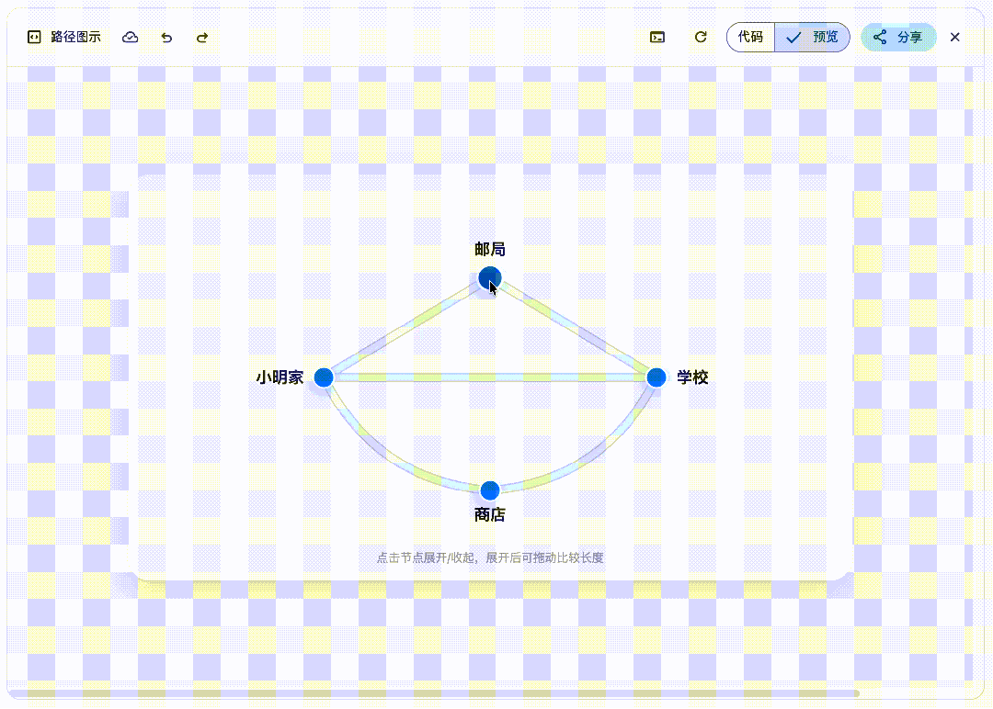Switch the view toggle to 代码
Viewport: 993px width, 709px height.
(751, 38)
